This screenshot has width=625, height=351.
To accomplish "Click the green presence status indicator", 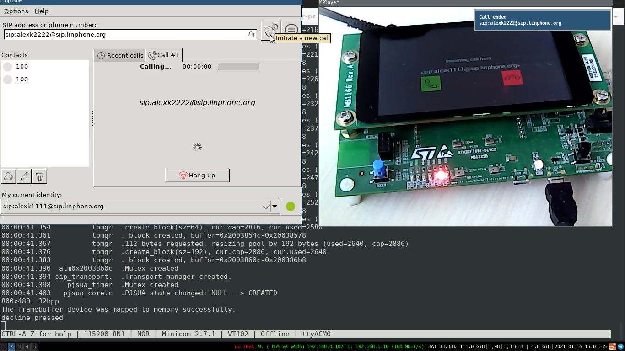I will [x=291, y=207].
